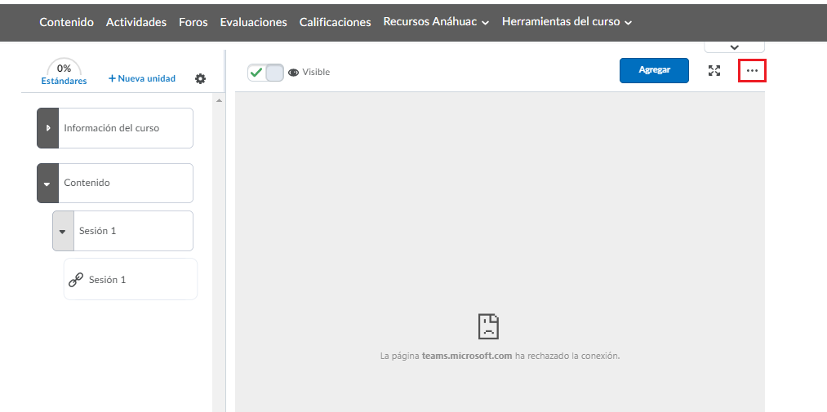827x412 pixels.
Task: Expand the Información del curso unit
Action: tap(48, 128)
